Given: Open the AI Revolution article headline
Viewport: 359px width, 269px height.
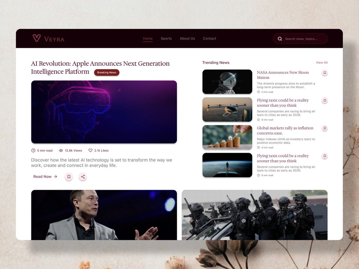Looking at the screenshot, I should click(100, 68).
